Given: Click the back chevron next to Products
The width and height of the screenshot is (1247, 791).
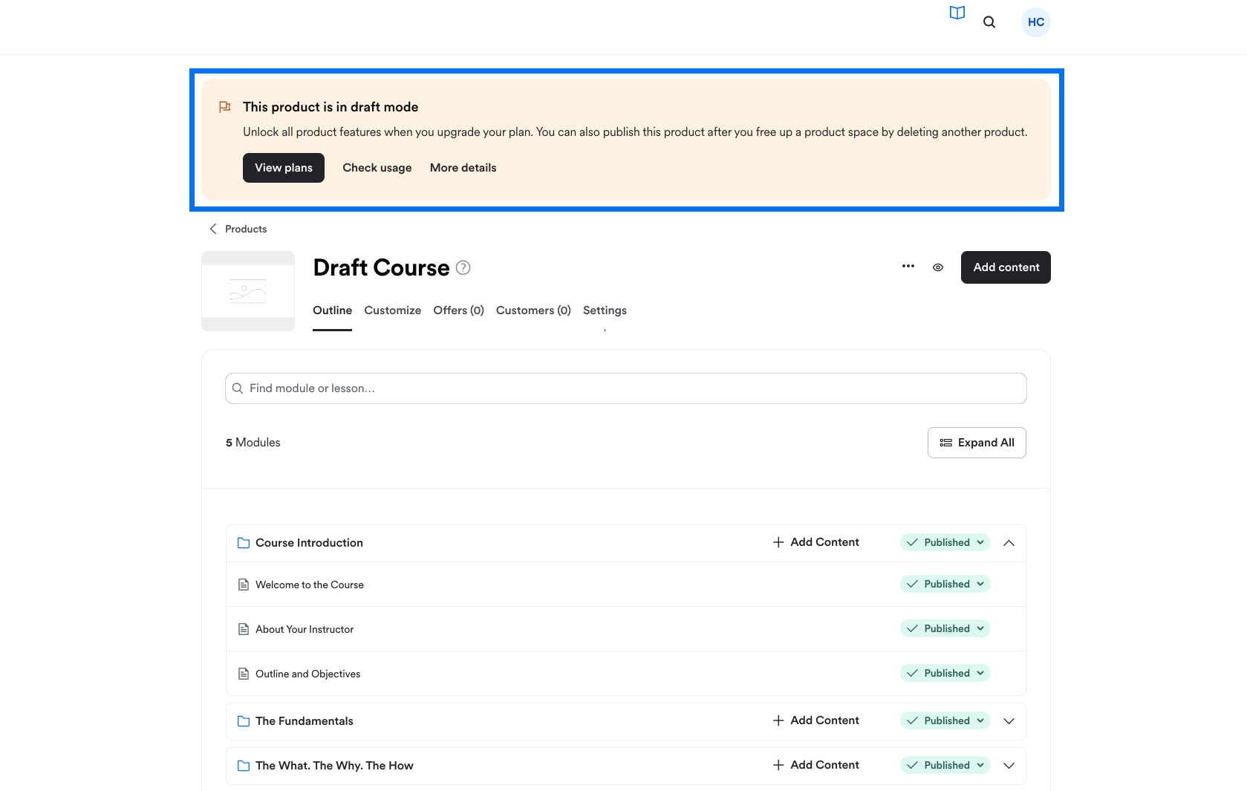Looking at the screenshot, I should pyautogui.click(x=213, y=229).
